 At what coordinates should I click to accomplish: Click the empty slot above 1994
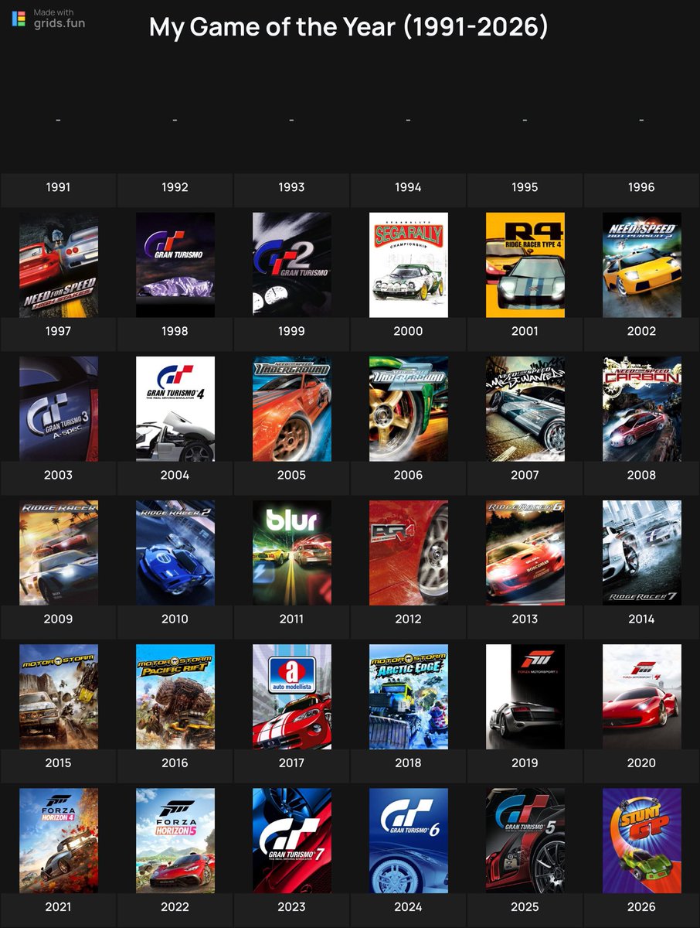[409, 120]
